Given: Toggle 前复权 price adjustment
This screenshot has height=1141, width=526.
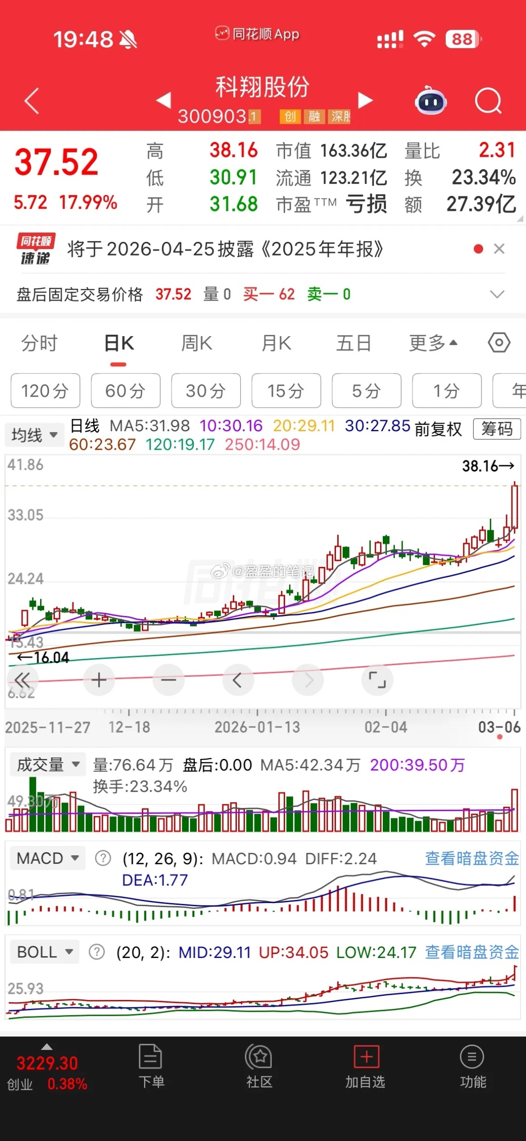Looking at the screenshot, I should coord(438,429).
